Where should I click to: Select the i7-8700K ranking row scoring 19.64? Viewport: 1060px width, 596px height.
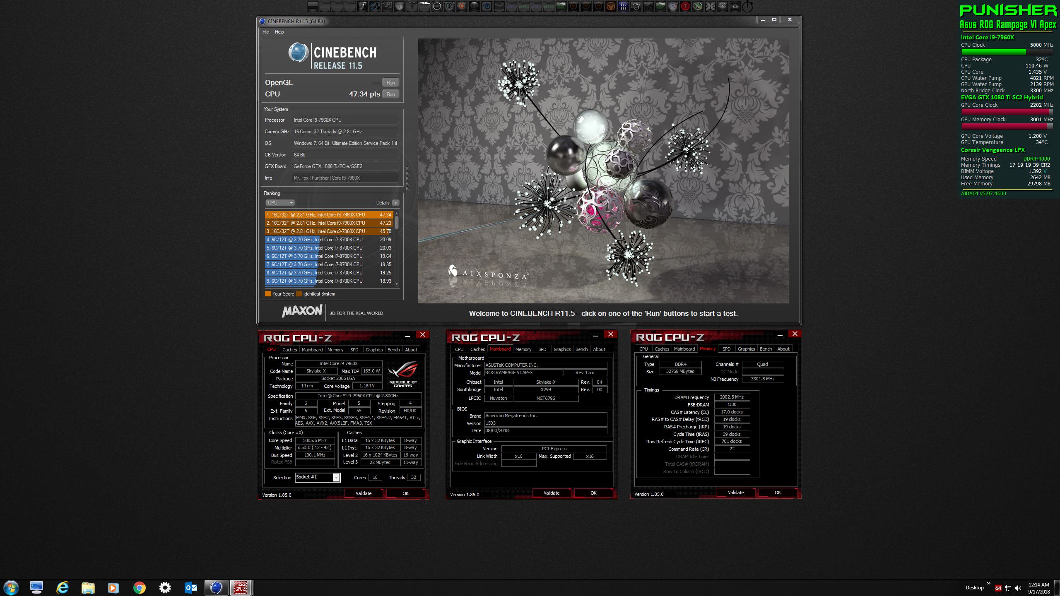pos(329,256)
